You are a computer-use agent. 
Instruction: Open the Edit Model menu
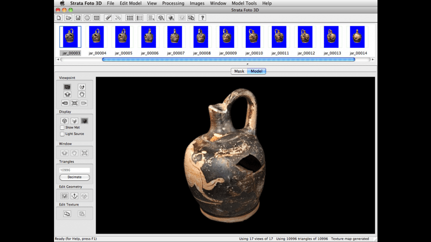tap(130, 3)
